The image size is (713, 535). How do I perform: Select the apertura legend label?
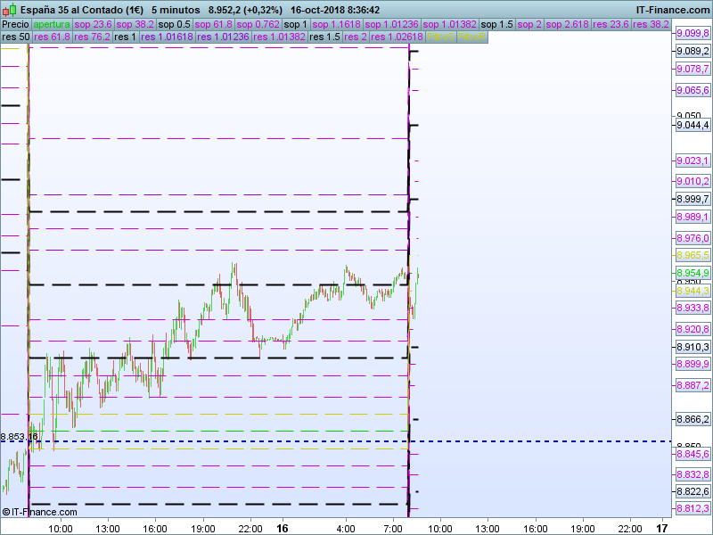pos(52,24)
